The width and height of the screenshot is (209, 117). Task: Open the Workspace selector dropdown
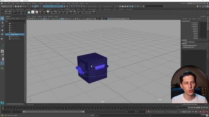pyautogui.click(x=197, y=3)
